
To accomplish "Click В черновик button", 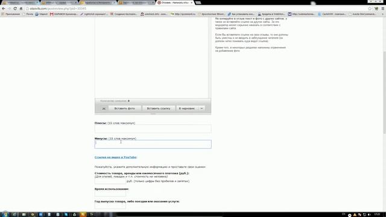I will pyautogui.click(x=187, y=108).
